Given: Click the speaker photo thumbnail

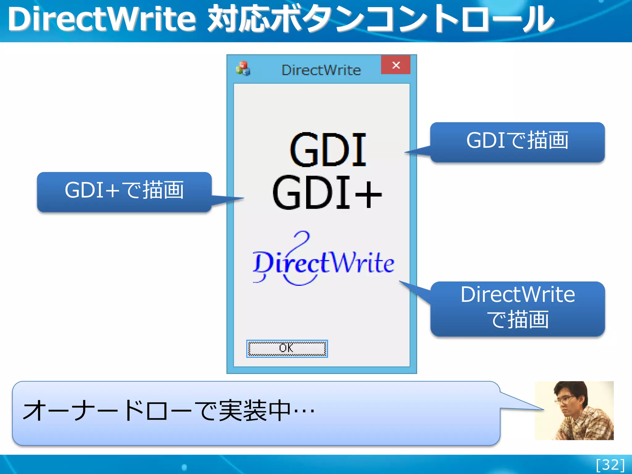Looking at the screenshot, I should 574,410.
